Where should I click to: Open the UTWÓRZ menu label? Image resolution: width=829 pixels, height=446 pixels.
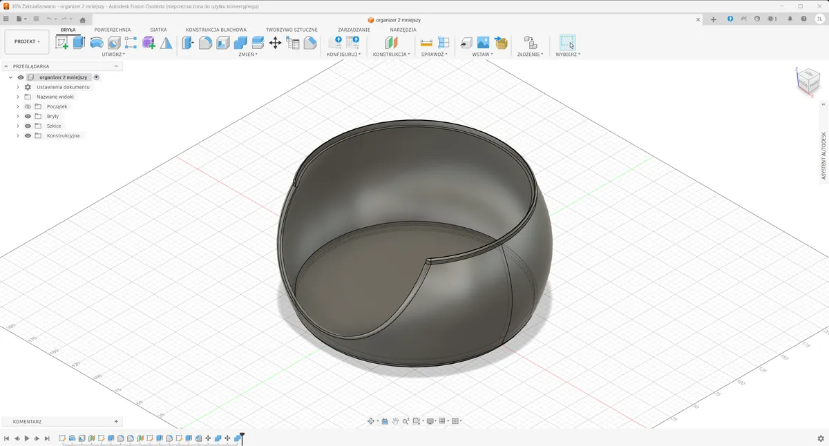(x=113, y=54)
